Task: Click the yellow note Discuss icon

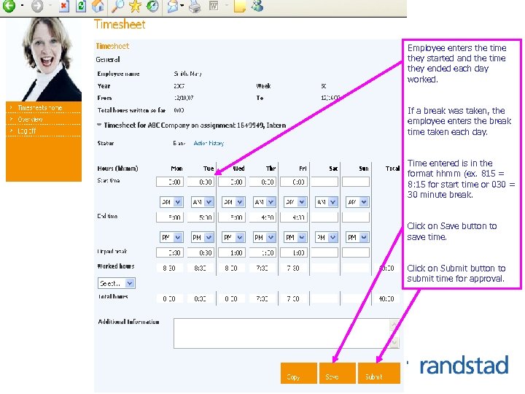Action: 240,6
